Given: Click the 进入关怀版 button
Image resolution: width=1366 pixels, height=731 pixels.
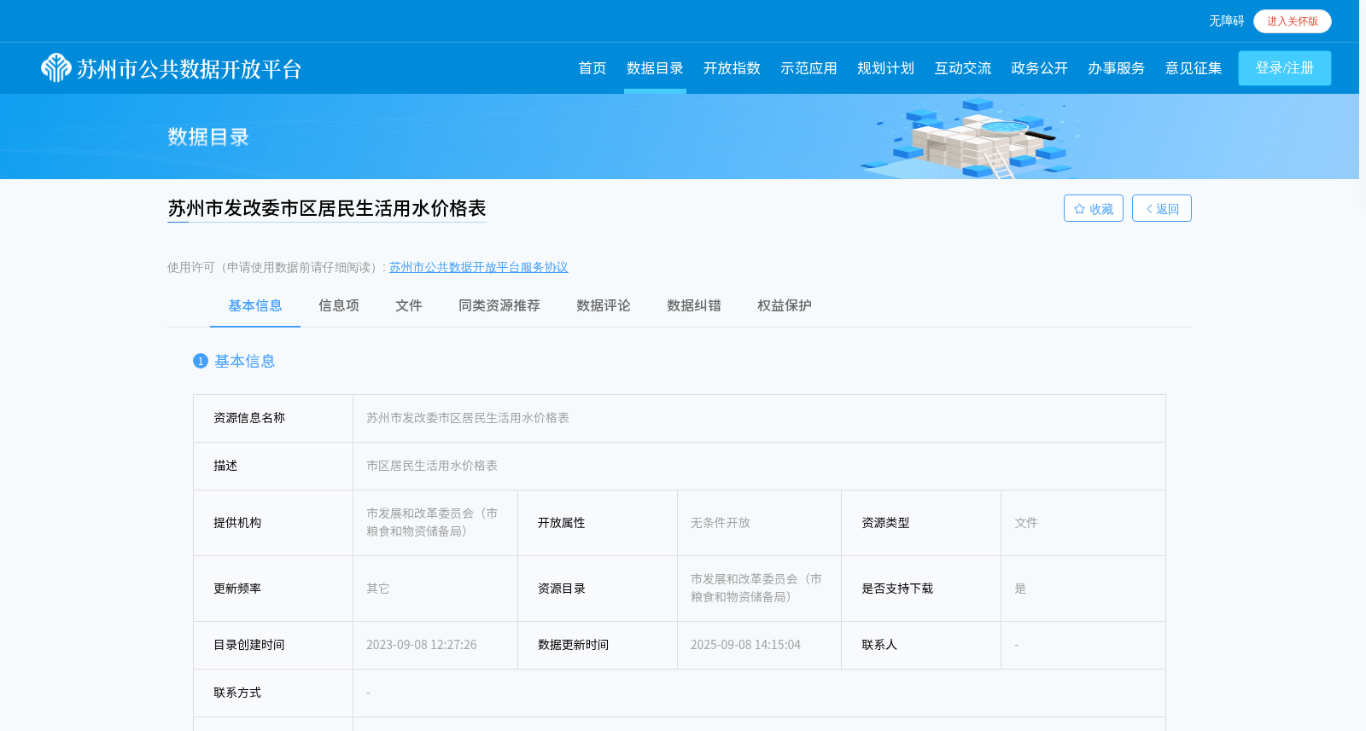Looking at the screenshot, I should pyautogui.click(x=1293, y=21).
